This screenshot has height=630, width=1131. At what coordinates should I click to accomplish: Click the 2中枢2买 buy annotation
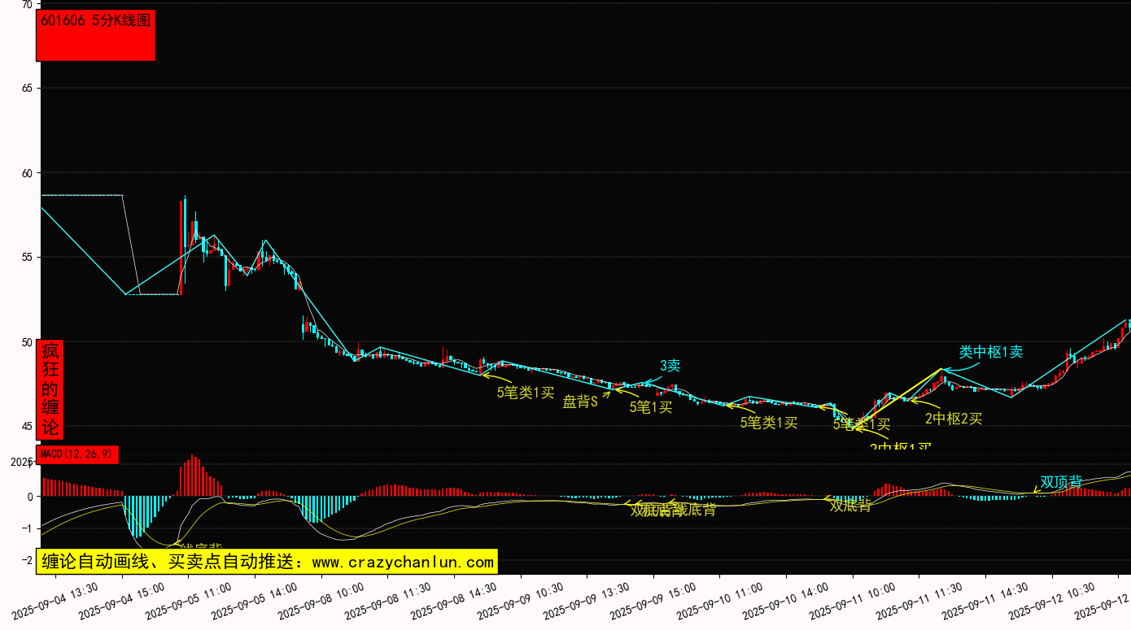[954, 419]
